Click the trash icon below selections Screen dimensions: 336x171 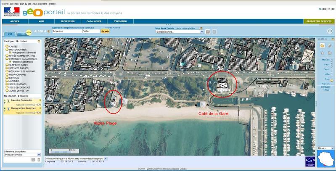pyautogui.click(x=39, y=160)
